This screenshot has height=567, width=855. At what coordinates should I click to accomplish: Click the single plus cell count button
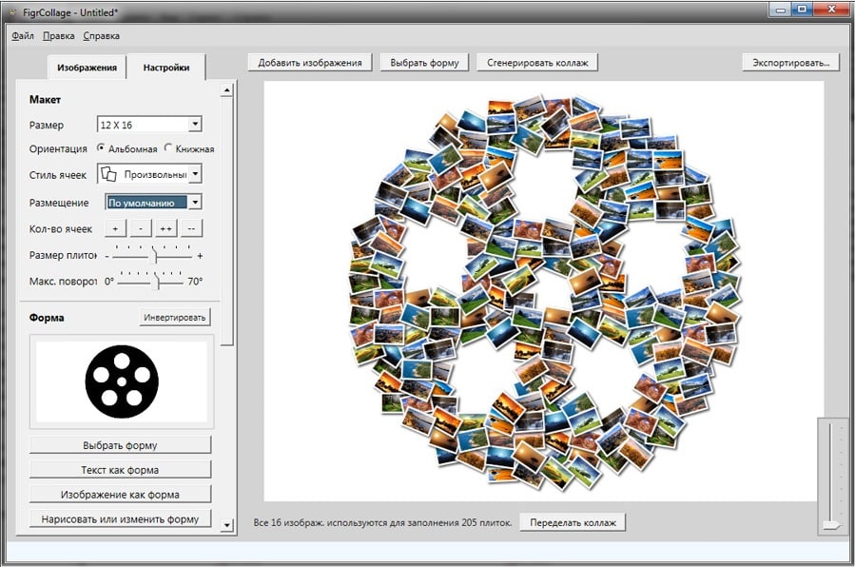pyautogui.click(x=114, y=229)
